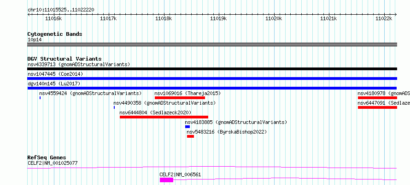
Task: Open gene label CELF2|NM_006561
Action: tap(180, 174)
